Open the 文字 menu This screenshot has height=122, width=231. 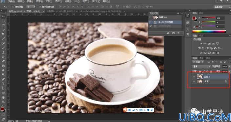pyautogui.click(x=49, y=1)
